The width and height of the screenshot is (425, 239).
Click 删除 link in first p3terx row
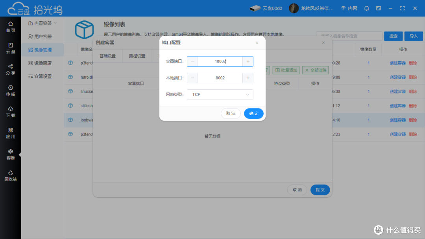[x=413, y=63]
